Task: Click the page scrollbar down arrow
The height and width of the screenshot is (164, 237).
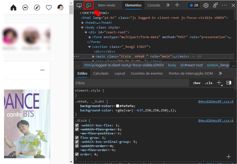Action: pyautogui.click(x=71, y=162)
